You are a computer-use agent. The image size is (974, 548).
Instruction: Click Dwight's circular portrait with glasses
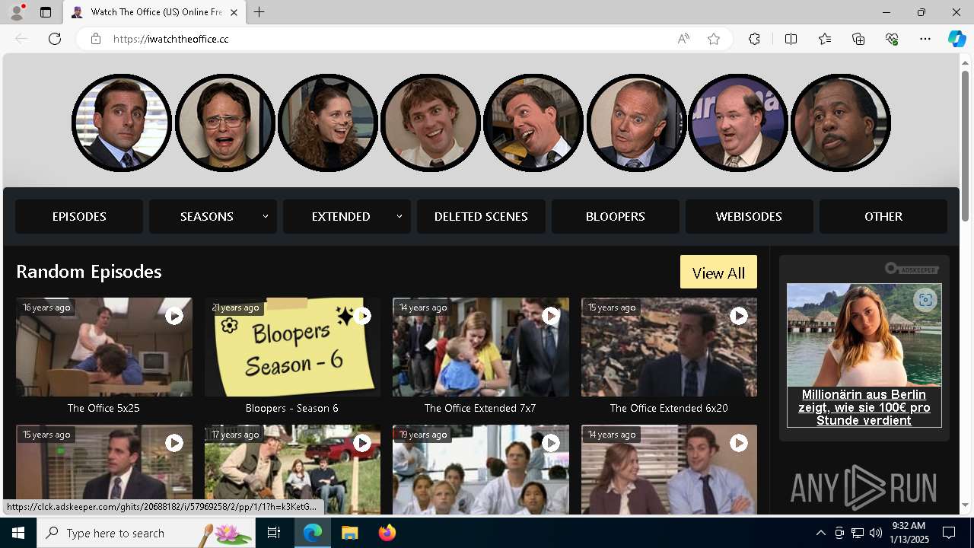225,123
